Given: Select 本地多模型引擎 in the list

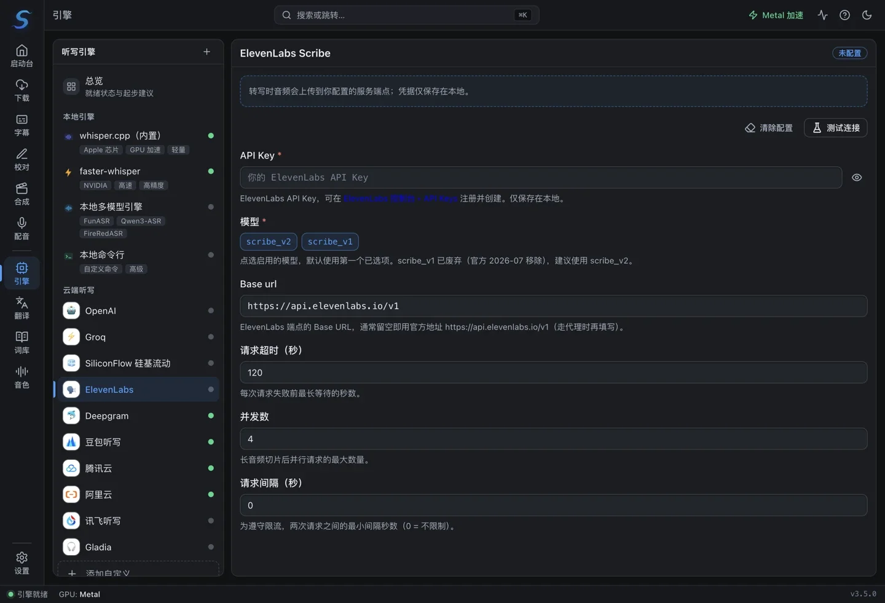Looking at the screenshot, I should [x=138, y=219].
